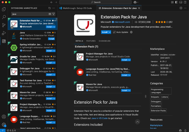The image size is (189, 132).
Task: Open remote window from status bar
Action: [x=3, y=130]
